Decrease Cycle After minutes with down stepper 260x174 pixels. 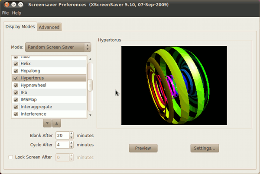(71, 147)
